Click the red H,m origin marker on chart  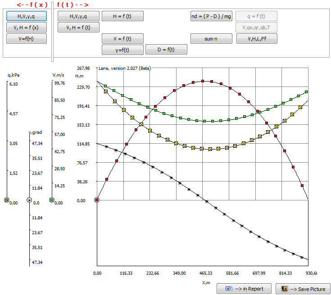(x=97, y=200)
